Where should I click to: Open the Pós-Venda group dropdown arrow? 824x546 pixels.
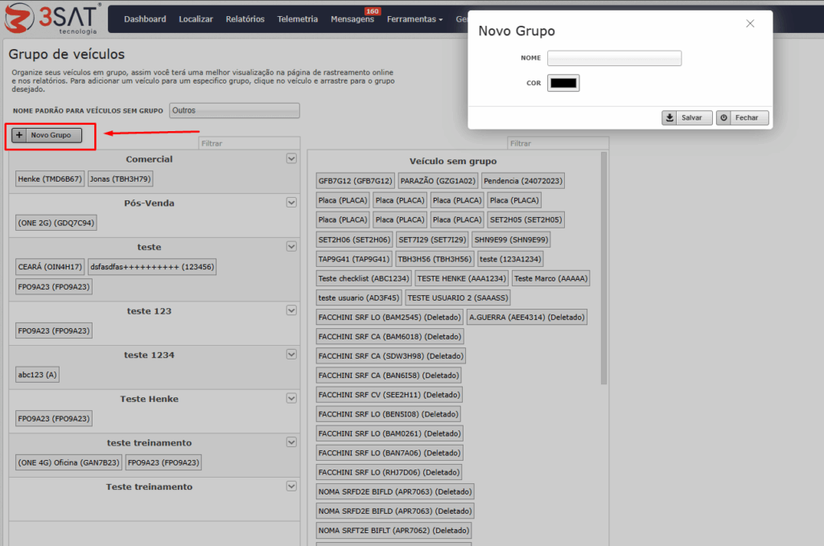click(292, 203)
